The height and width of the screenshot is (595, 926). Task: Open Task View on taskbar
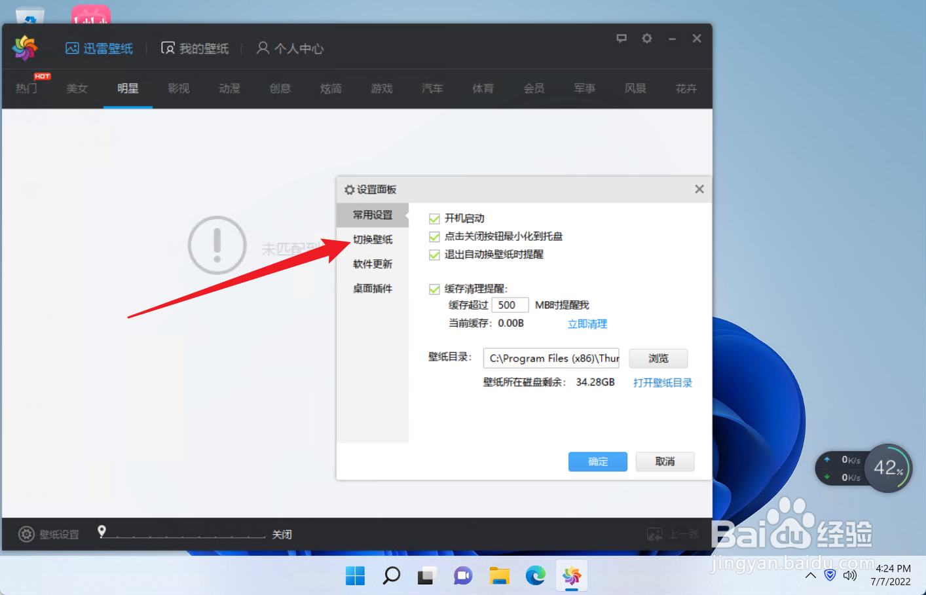click(x=427, y=576)
